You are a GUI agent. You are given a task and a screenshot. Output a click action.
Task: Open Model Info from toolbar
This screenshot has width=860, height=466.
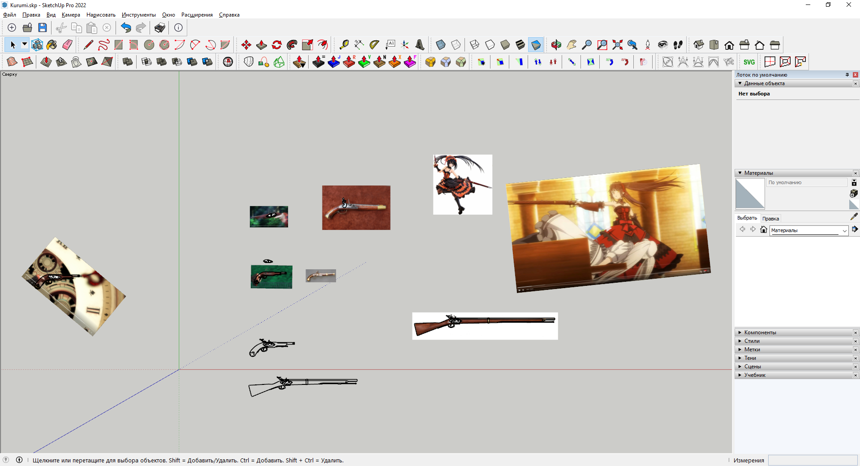(x=178, y=28)
